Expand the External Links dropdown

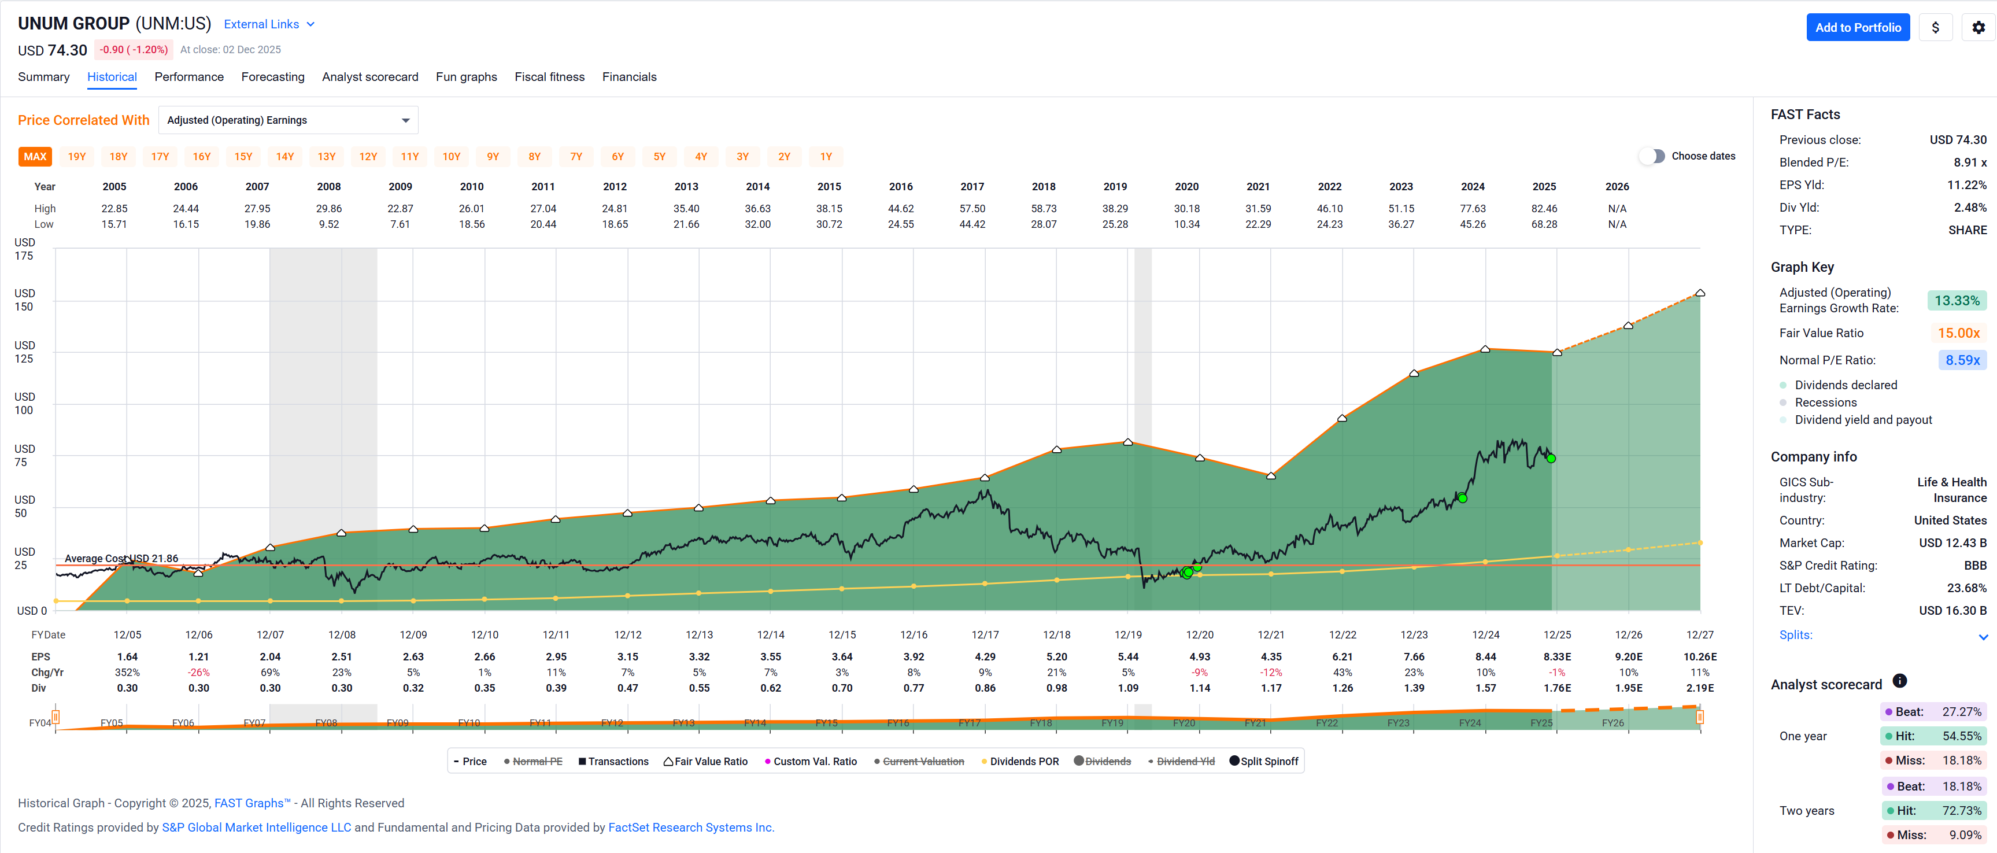pyautogui.click(x=269, y=24)
